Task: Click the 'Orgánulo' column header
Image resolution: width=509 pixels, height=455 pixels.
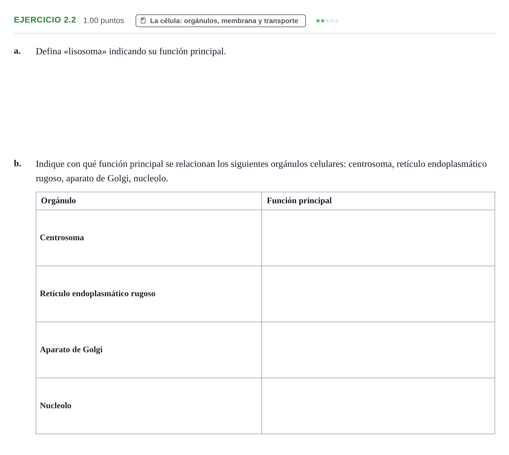Action: tap(149, 201)
